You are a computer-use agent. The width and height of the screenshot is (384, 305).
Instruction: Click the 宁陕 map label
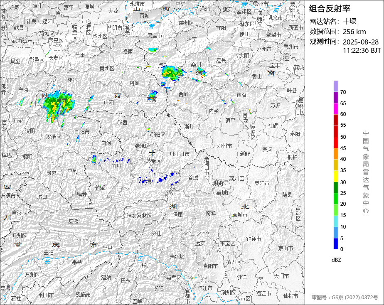tap(24, 90)
